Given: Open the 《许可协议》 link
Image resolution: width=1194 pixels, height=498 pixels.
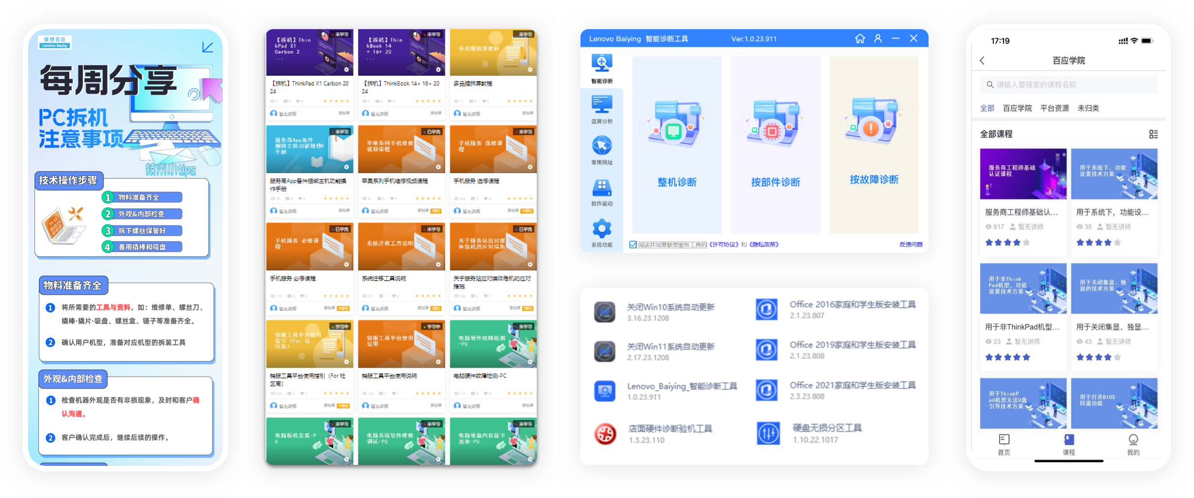Looking at the screenshot, I should 724,245.
